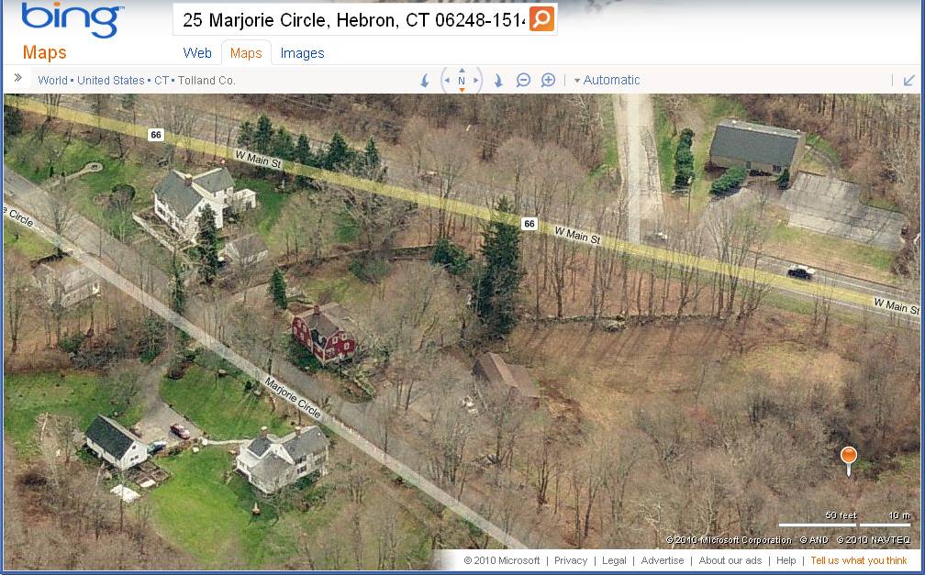Viewport: 925px width, 575px height.
Task: Switch to the Images tab
Action: click(302, 53)
